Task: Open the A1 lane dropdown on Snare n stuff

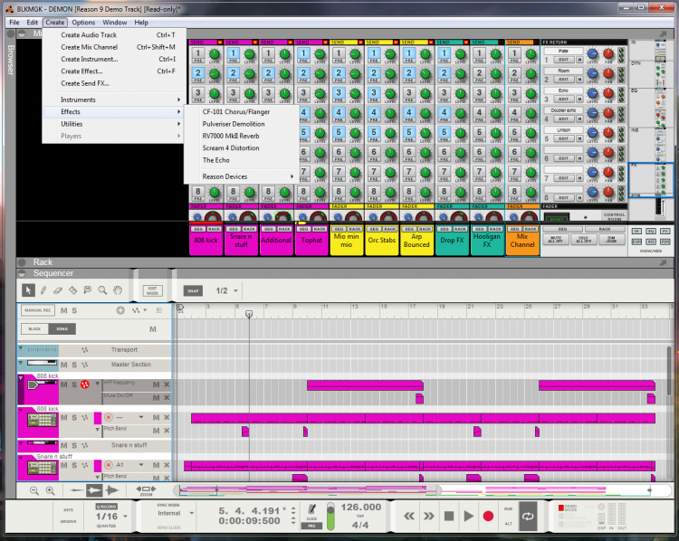Action: click(x=141, y=465)
